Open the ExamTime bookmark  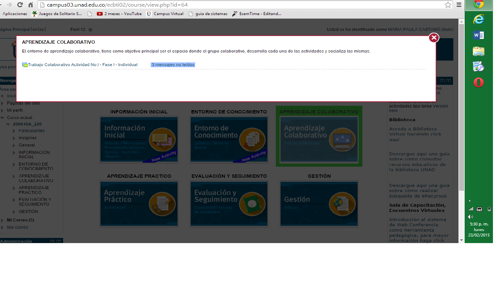pos(256,14)
